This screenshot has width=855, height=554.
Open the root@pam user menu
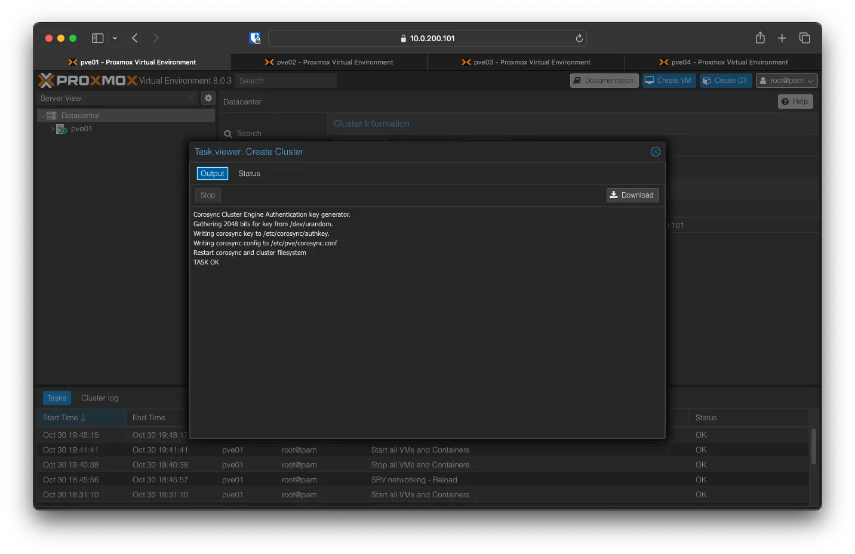point(786,81)
